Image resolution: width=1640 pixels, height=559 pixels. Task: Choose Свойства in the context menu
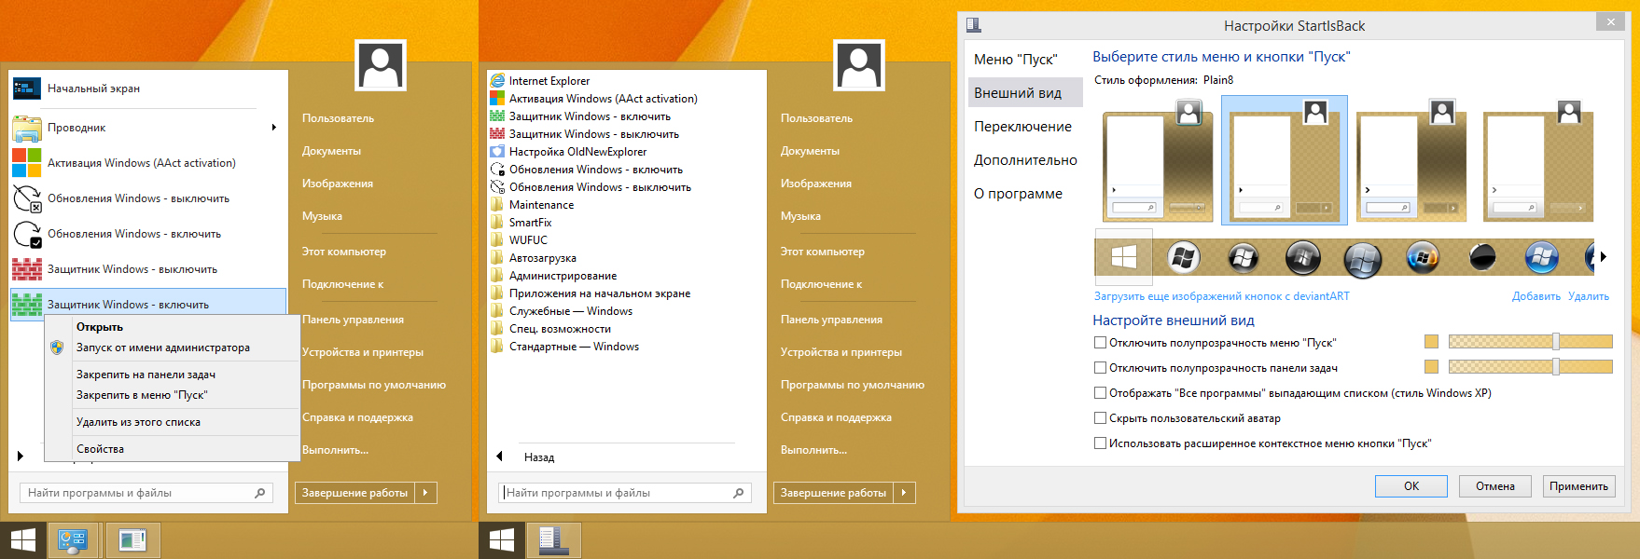(x=100, y=449)
